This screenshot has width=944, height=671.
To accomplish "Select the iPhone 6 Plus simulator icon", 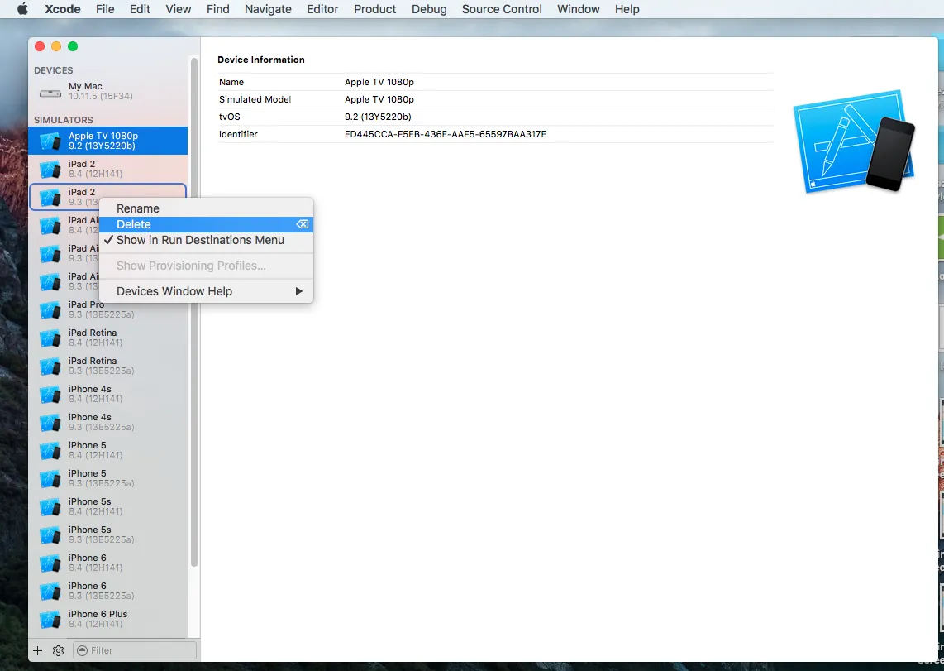I will click(x=50, y=619).
